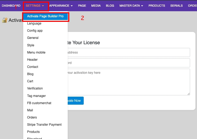This screenshot has height=139, width=197.
Task: Select the General settings option
Action: click(x=33, y=38)
